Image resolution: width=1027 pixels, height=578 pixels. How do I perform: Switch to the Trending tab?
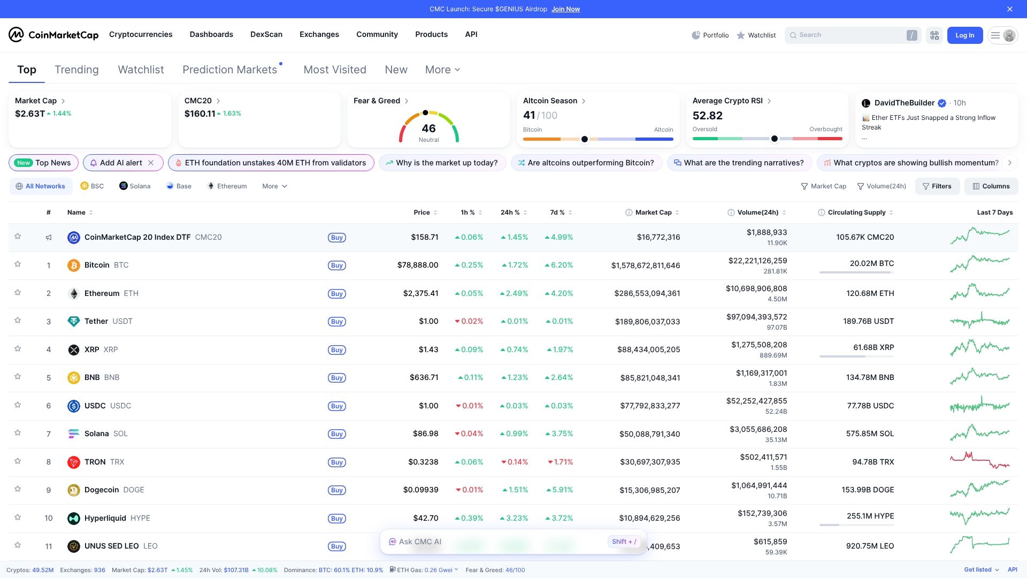(76, 70)
